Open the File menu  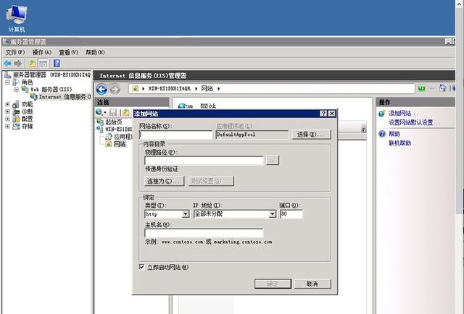coord(15,52)
